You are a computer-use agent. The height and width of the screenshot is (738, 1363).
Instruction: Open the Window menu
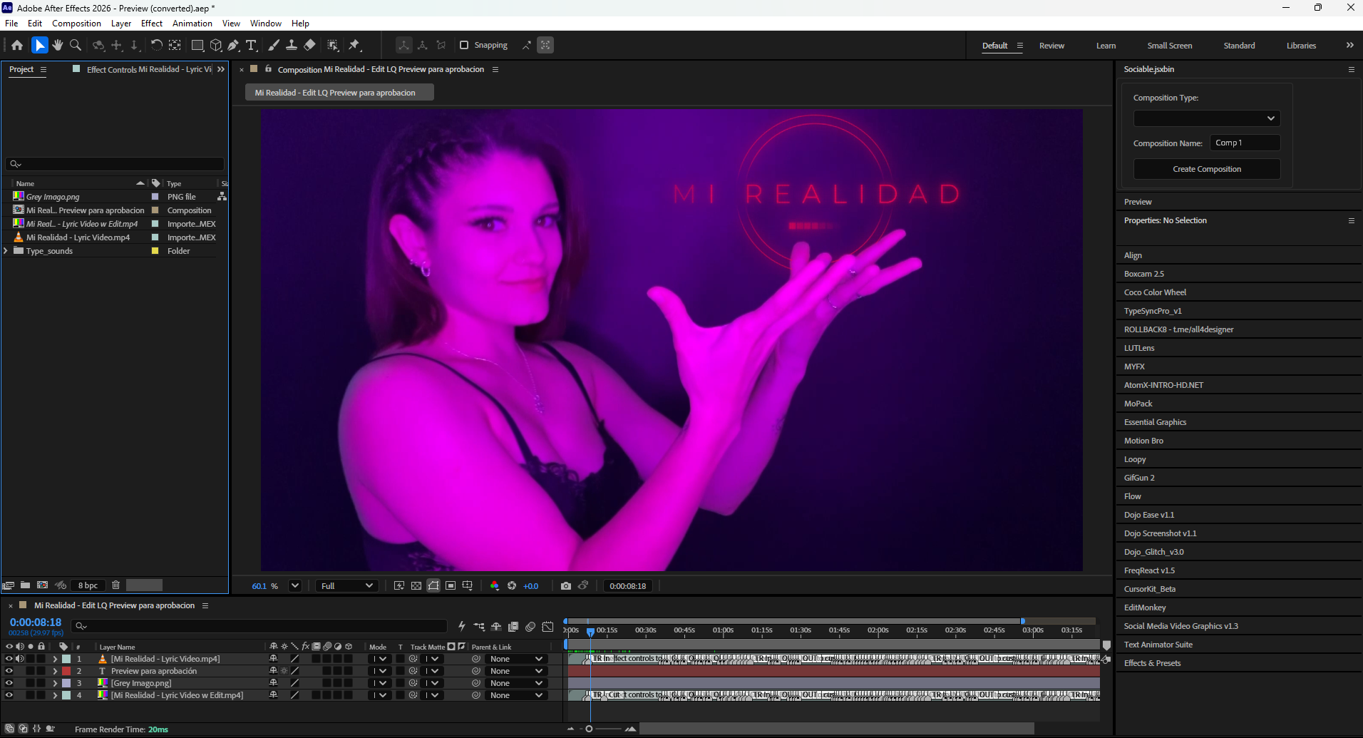(265, 24)
